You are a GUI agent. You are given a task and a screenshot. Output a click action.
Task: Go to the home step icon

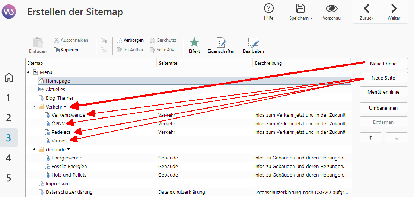(9, 78)
